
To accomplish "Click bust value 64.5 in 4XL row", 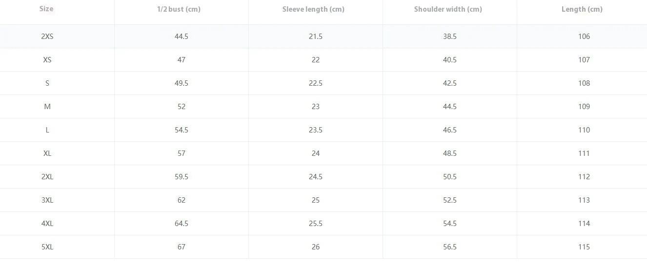I will coord(182,224).
